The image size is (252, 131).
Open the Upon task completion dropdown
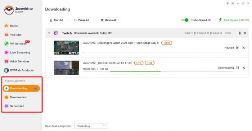click(90, 126)
